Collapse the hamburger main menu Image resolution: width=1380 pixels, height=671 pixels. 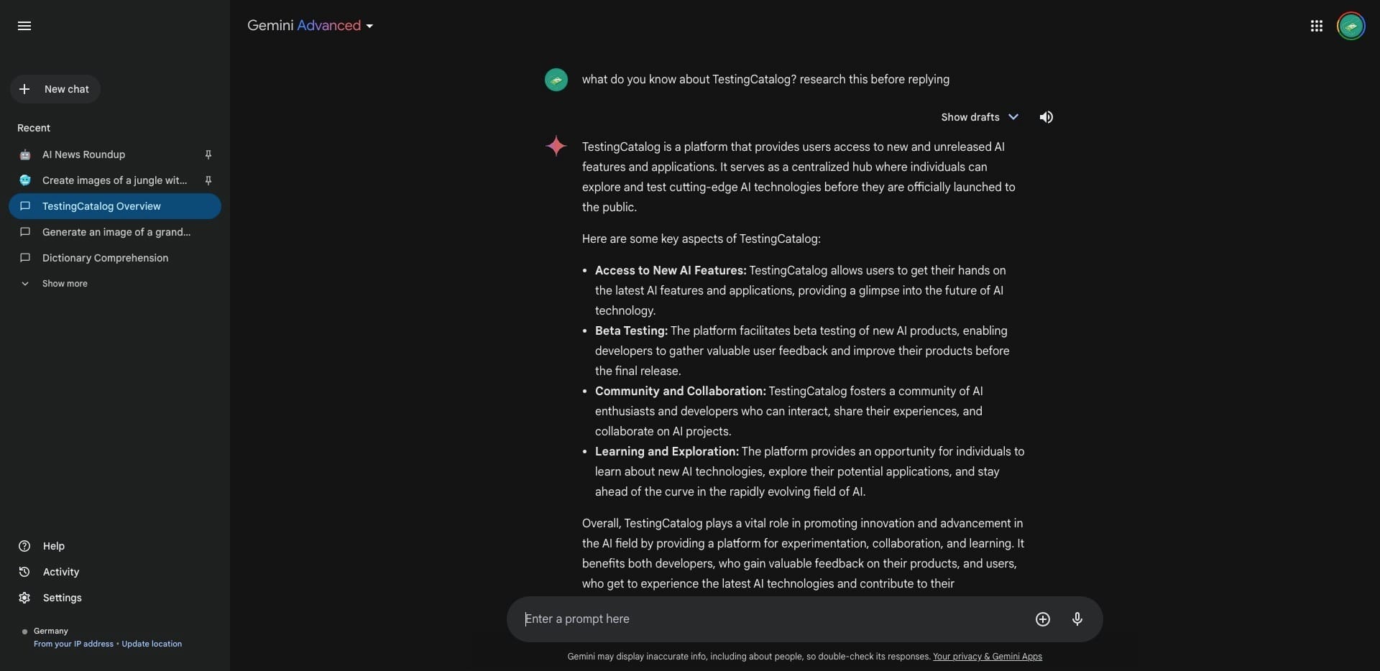[24, 26]
